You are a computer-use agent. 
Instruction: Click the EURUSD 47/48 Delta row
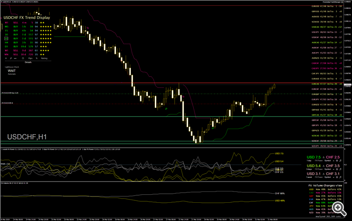(x=327, y=6)
